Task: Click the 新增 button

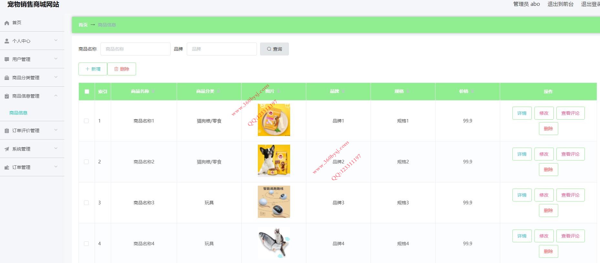Action: point(93,69)
